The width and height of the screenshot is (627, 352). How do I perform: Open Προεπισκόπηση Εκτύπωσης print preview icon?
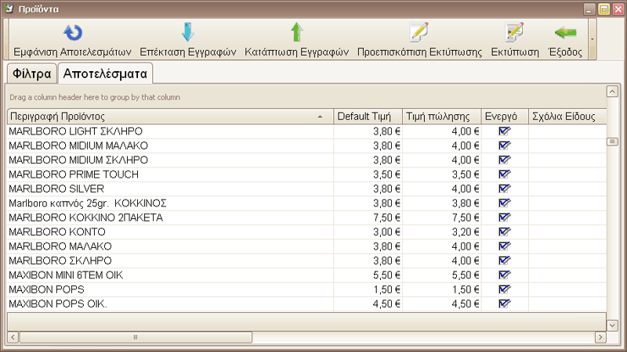tap(419, 32)
